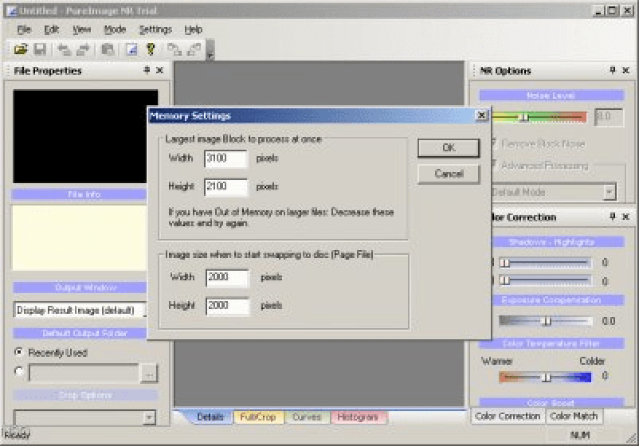Open the Help menu
This screenshot has width=639, height=446.
point(193,29)
